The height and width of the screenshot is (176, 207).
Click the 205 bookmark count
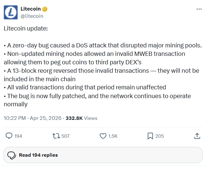160,136
